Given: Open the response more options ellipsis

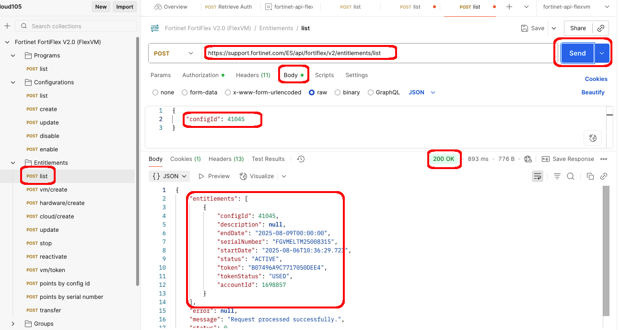Looking at the screenshot, I should pos(604,159).
